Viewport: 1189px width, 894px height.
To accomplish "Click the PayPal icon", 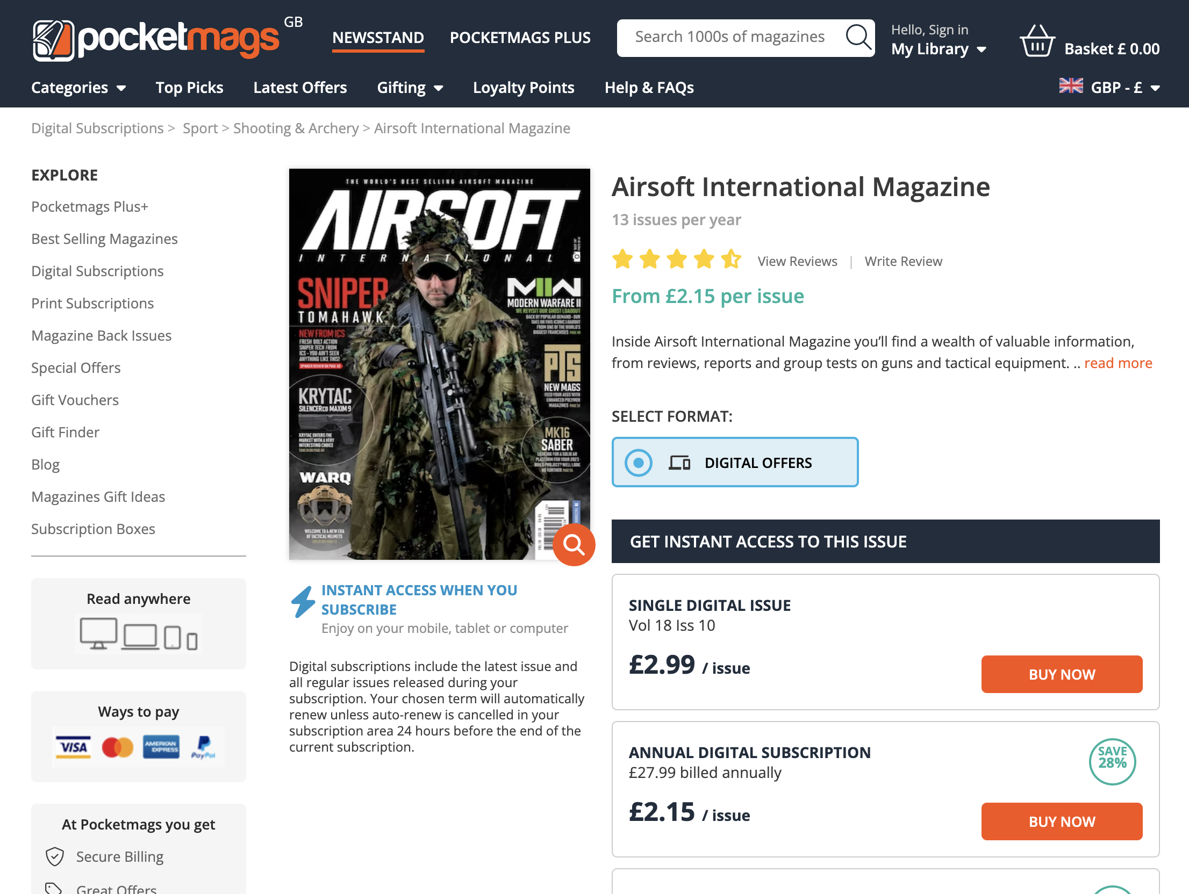I will pyautogui.click(x=203, y=747).
